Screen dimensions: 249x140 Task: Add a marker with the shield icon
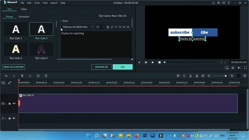184,76
